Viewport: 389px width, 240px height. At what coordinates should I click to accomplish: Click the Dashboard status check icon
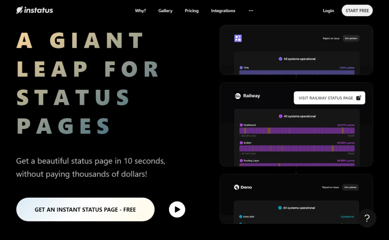[241, 125]
